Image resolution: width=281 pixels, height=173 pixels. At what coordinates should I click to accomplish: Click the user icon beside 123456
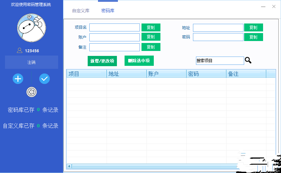pyautogui.click(x=20, y=51)
